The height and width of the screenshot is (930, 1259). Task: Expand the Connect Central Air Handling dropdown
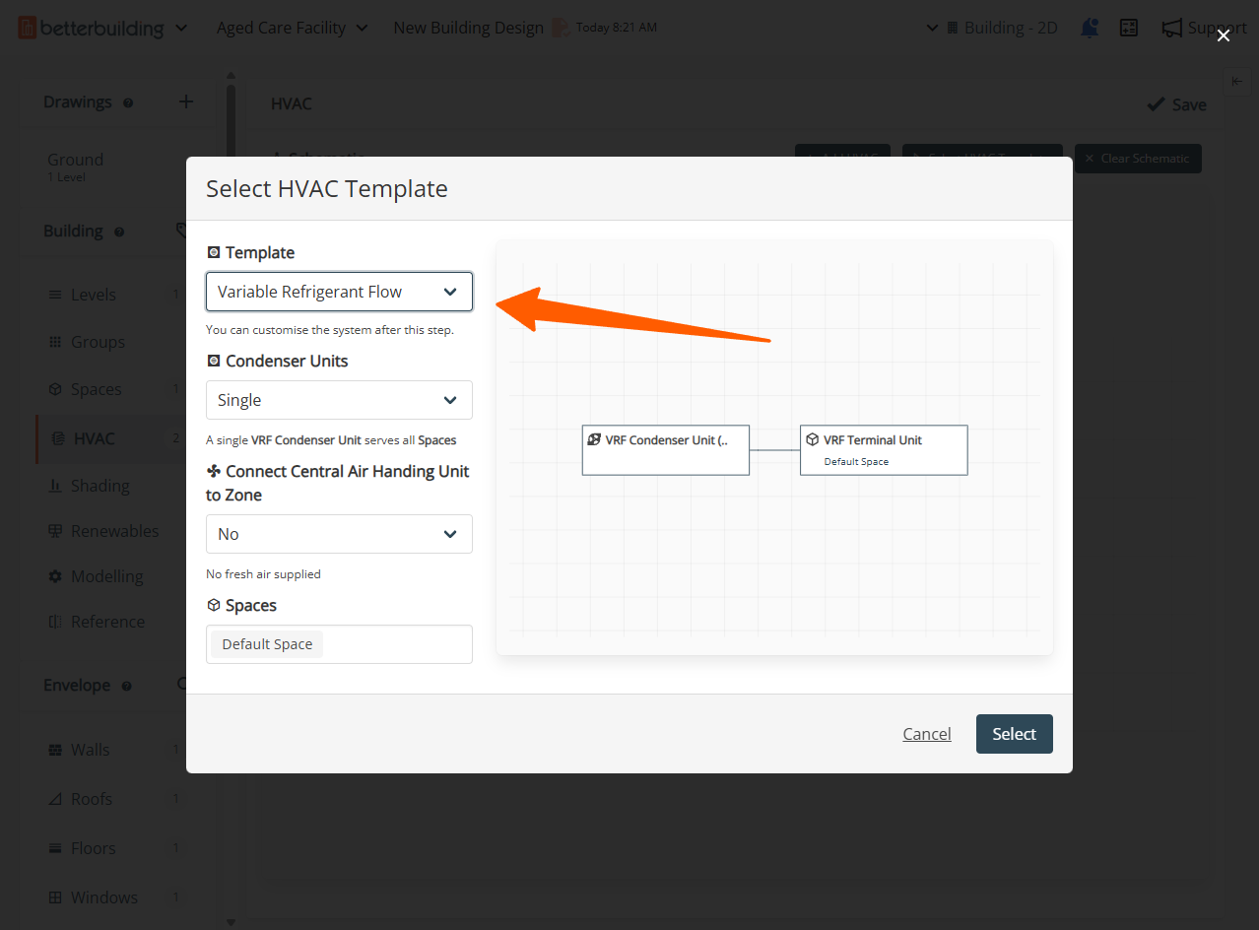pyautogui.click(x=339, y=534)
